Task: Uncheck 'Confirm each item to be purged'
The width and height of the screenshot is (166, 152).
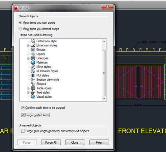Action: click(x=23, y=108)
